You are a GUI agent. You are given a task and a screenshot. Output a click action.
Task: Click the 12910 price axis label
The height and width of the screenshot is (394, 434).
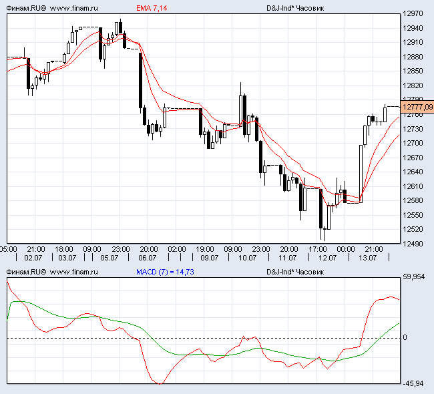tap(413, 42)
